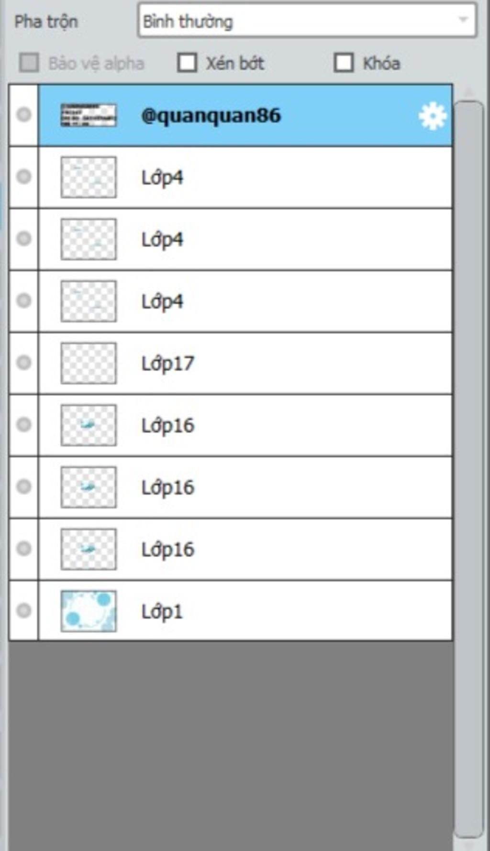490x851 pixels.
Task: Open the Pha trộn blend mode dropdown
Action: (x=306, y=21)
